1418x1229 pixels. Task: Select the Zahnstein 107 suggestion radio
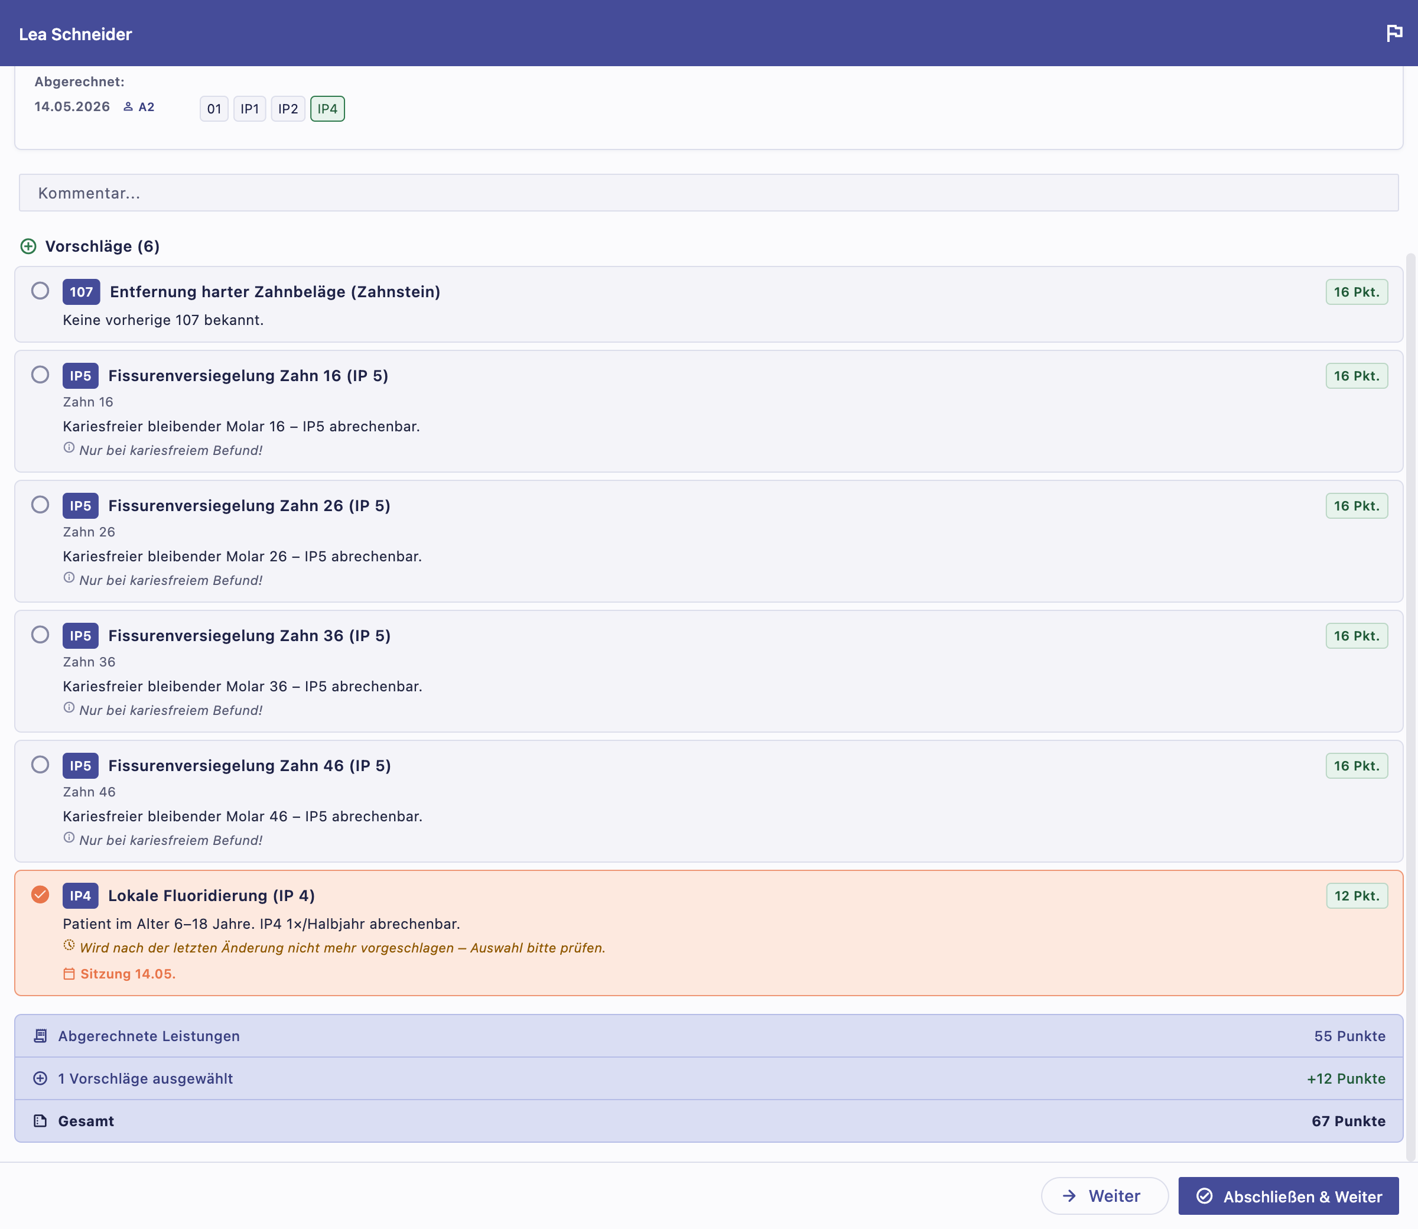[40, 291]
